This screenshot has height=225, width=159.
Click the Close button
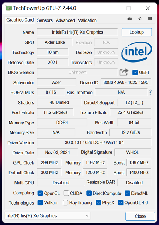[140, 216]
